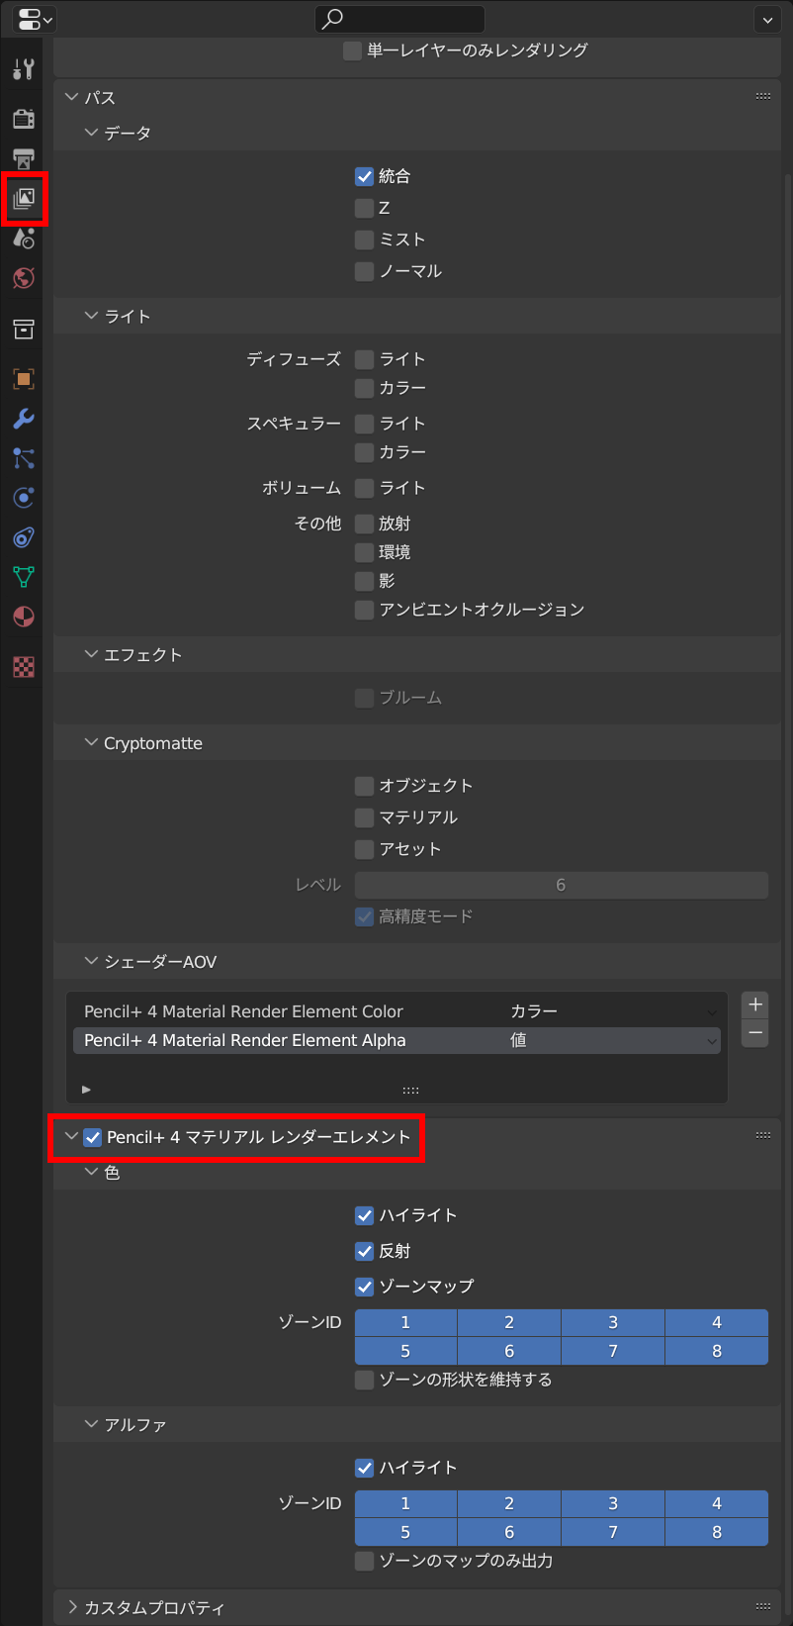
Task: Collapse the 色 subpanel
Action: pyautogui.click(x=92, y=1172)
